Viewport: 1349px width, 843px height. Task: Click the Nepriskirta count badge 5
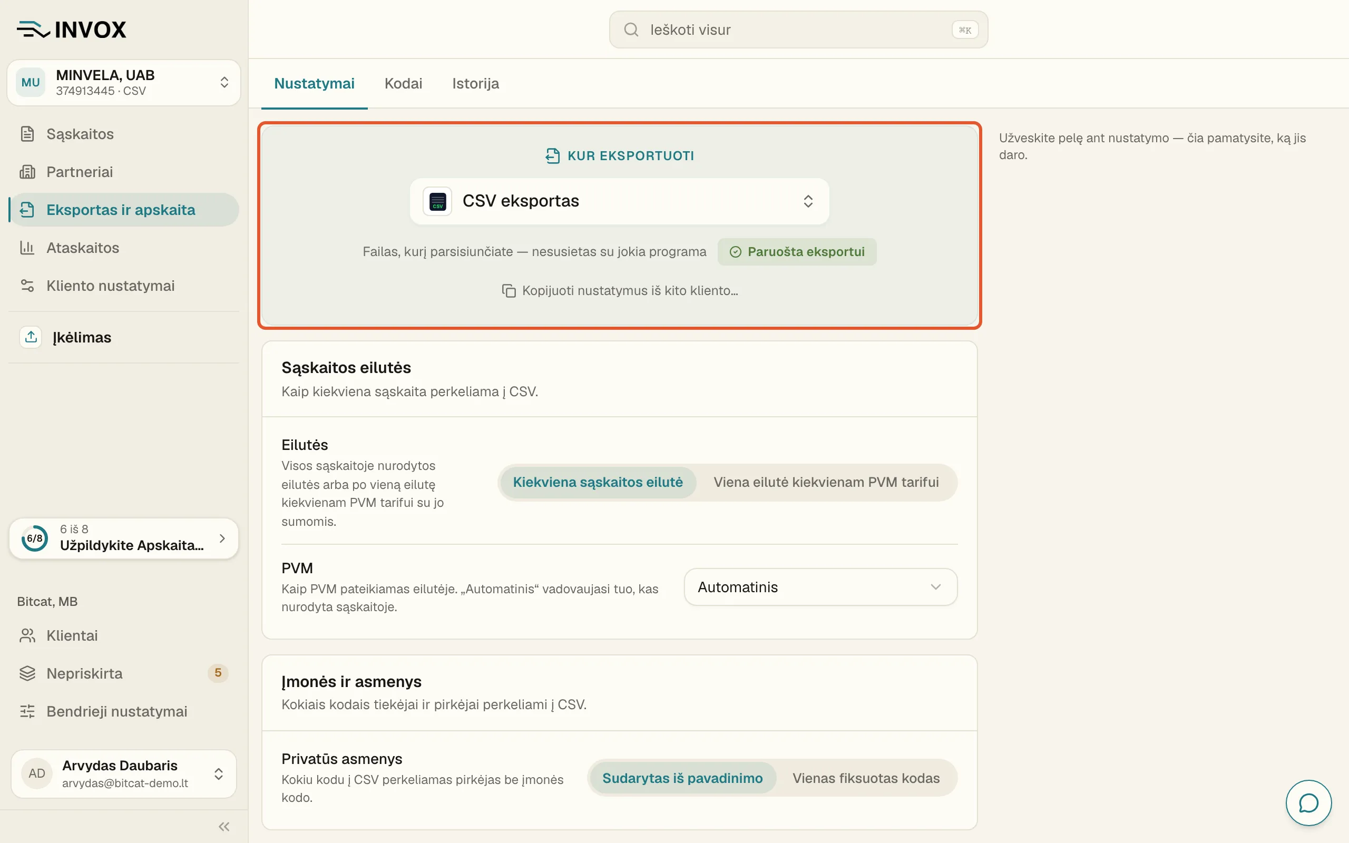pos(218,673)
